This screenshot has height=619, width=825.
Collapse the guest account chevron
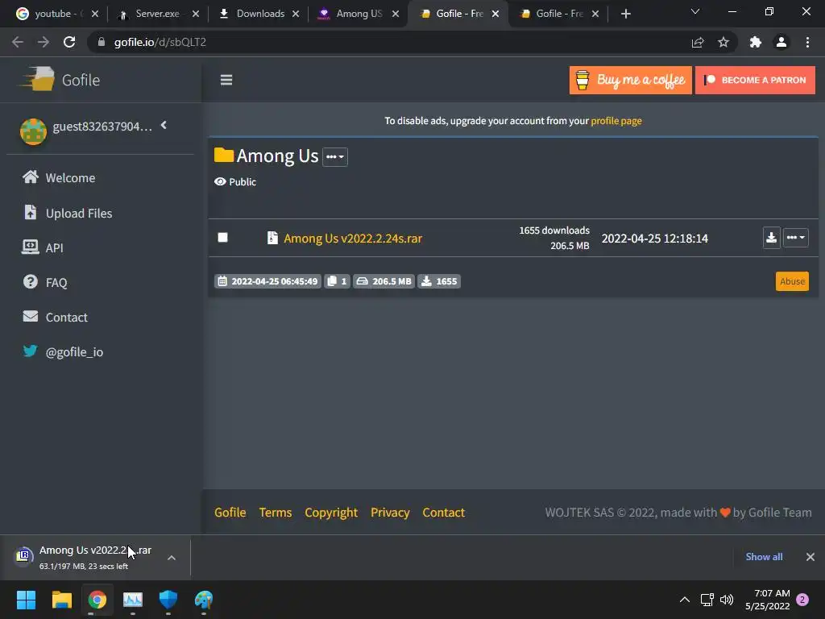coord(164,125)
